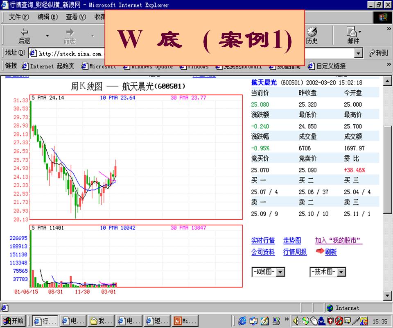This screenshot has height=328, width=393.
Task: Open the 实时行情 link
Action: (263, 241)
